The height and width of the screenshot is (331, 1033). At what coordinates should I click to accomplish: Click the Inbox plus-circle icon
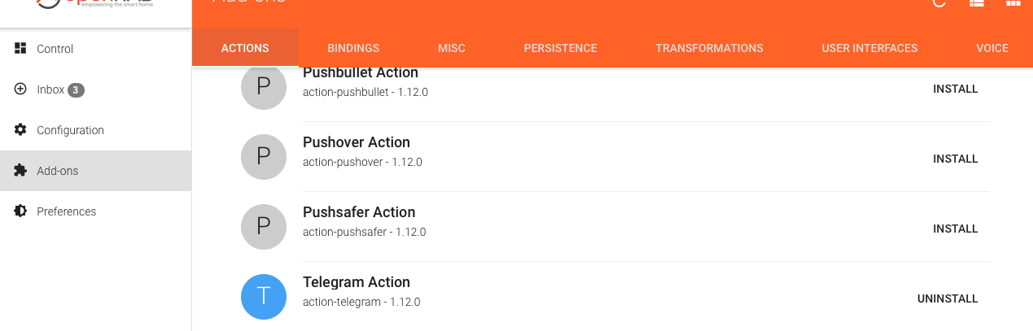[20, 89]
